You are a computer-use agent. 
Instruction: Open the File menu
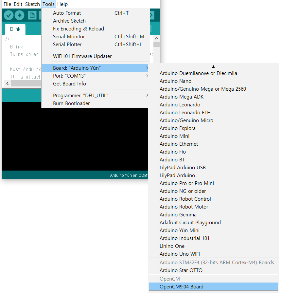click(x=7, y=4)
